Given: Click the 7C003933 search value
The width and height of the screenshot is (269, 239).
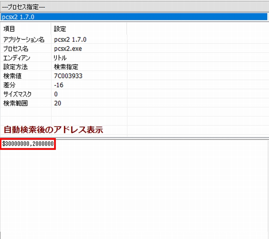Looking at the screenshot, I should tap(68, 76).
